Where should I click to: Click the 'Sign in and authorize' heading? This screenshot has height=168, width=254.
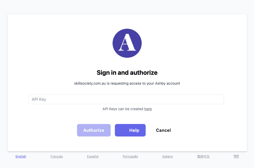[127, 72]
